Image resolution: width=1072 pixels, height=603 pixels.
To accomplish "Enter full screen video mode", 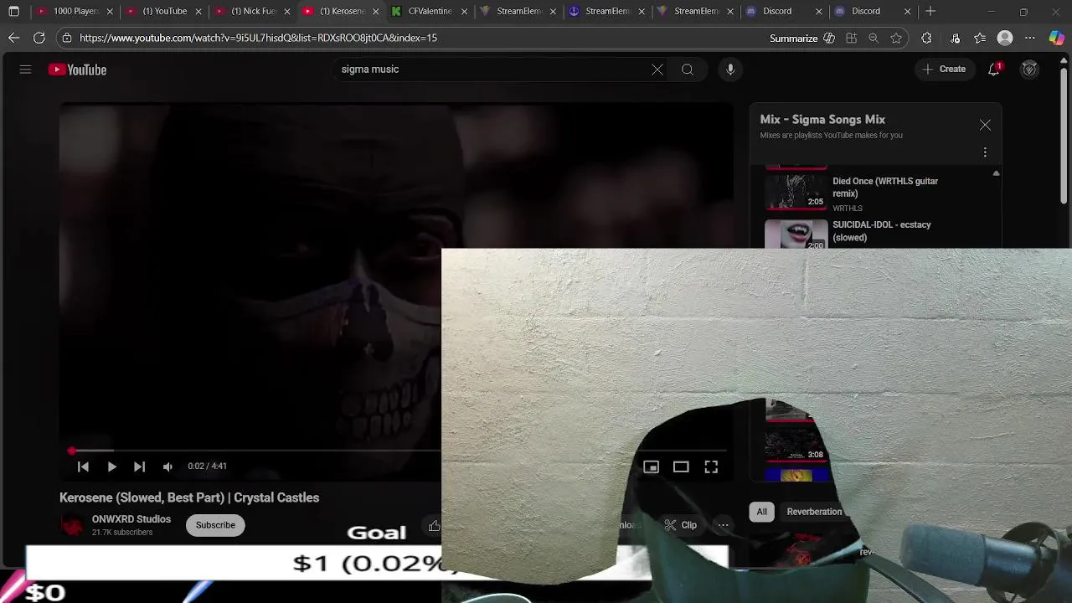I will tap(711, 466).
